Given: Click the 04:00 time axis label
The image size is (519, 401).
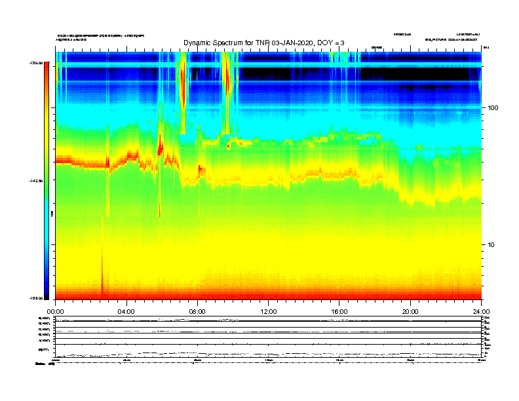Looking at the screenshot, I should pos(126,312).
